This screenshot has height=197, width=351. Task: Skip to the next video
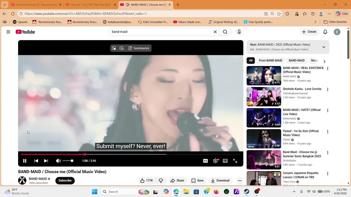(x=46, y=161)
